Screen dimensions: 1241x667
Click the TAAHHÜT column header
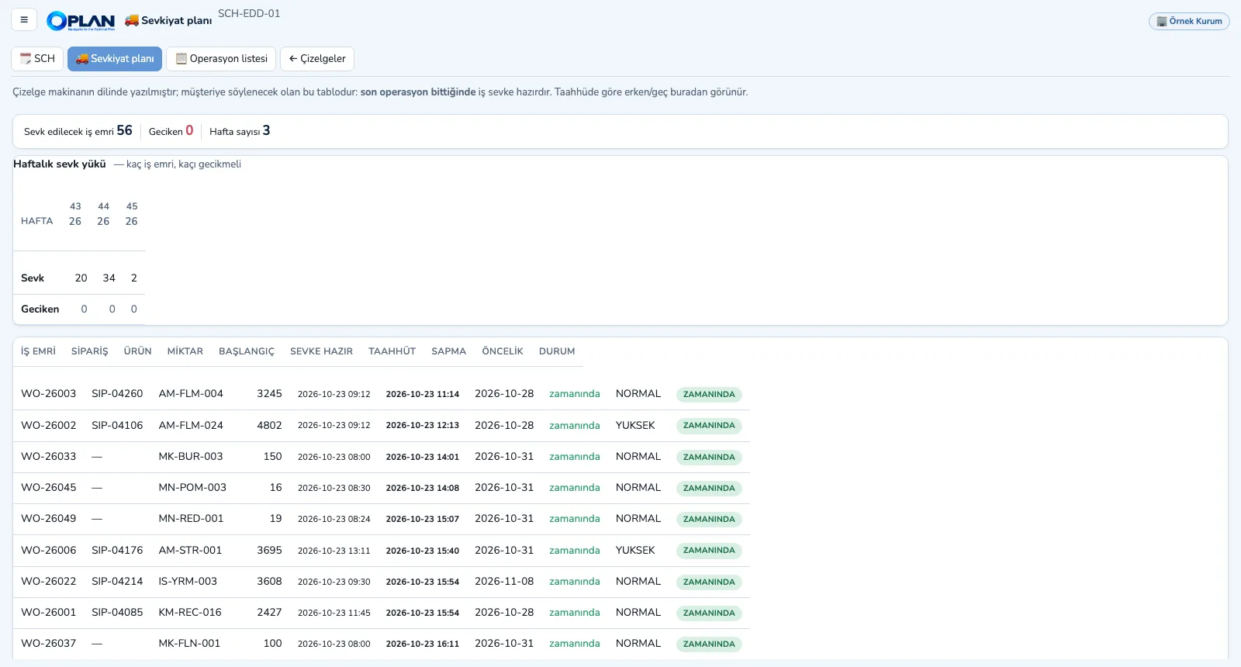point(392,351)
